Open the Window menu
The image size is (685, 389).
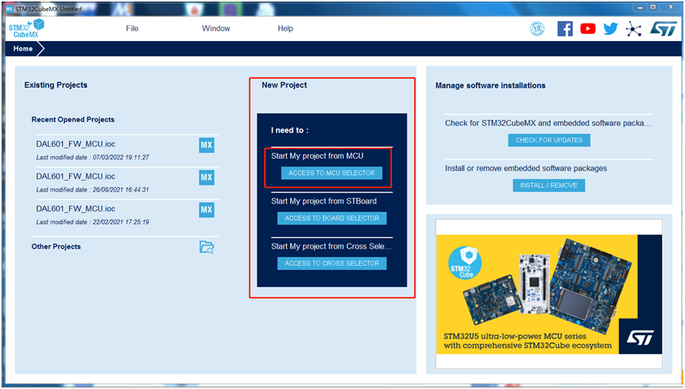(216, 28)
